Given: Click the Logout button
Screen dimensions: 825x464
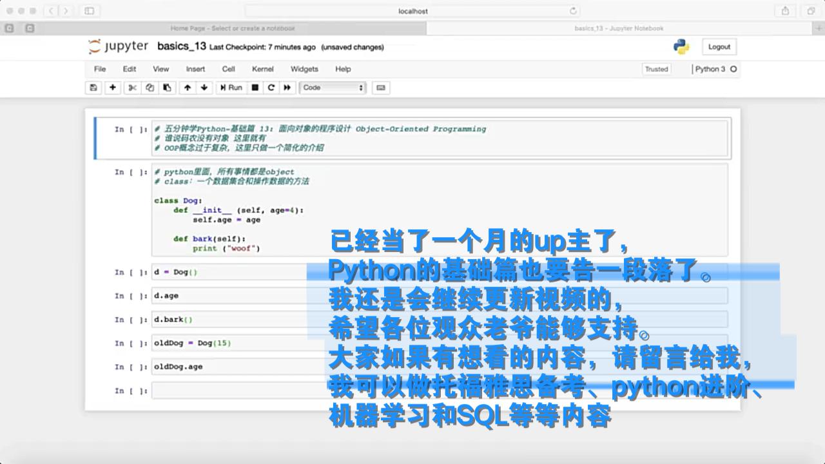Looking at the screenshot, I should (x=719, y=46).
